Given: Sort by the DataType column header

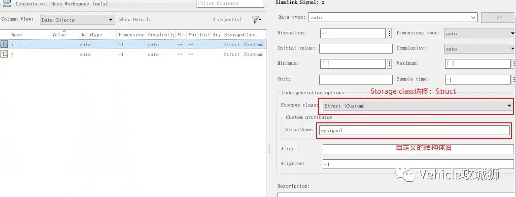Looking at the screenshot, I should pos(97,34).
